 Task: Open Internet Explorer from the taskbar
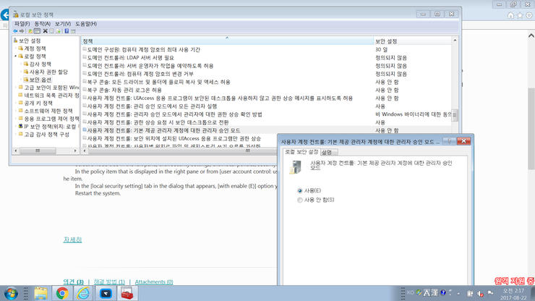tap(84, 293)
